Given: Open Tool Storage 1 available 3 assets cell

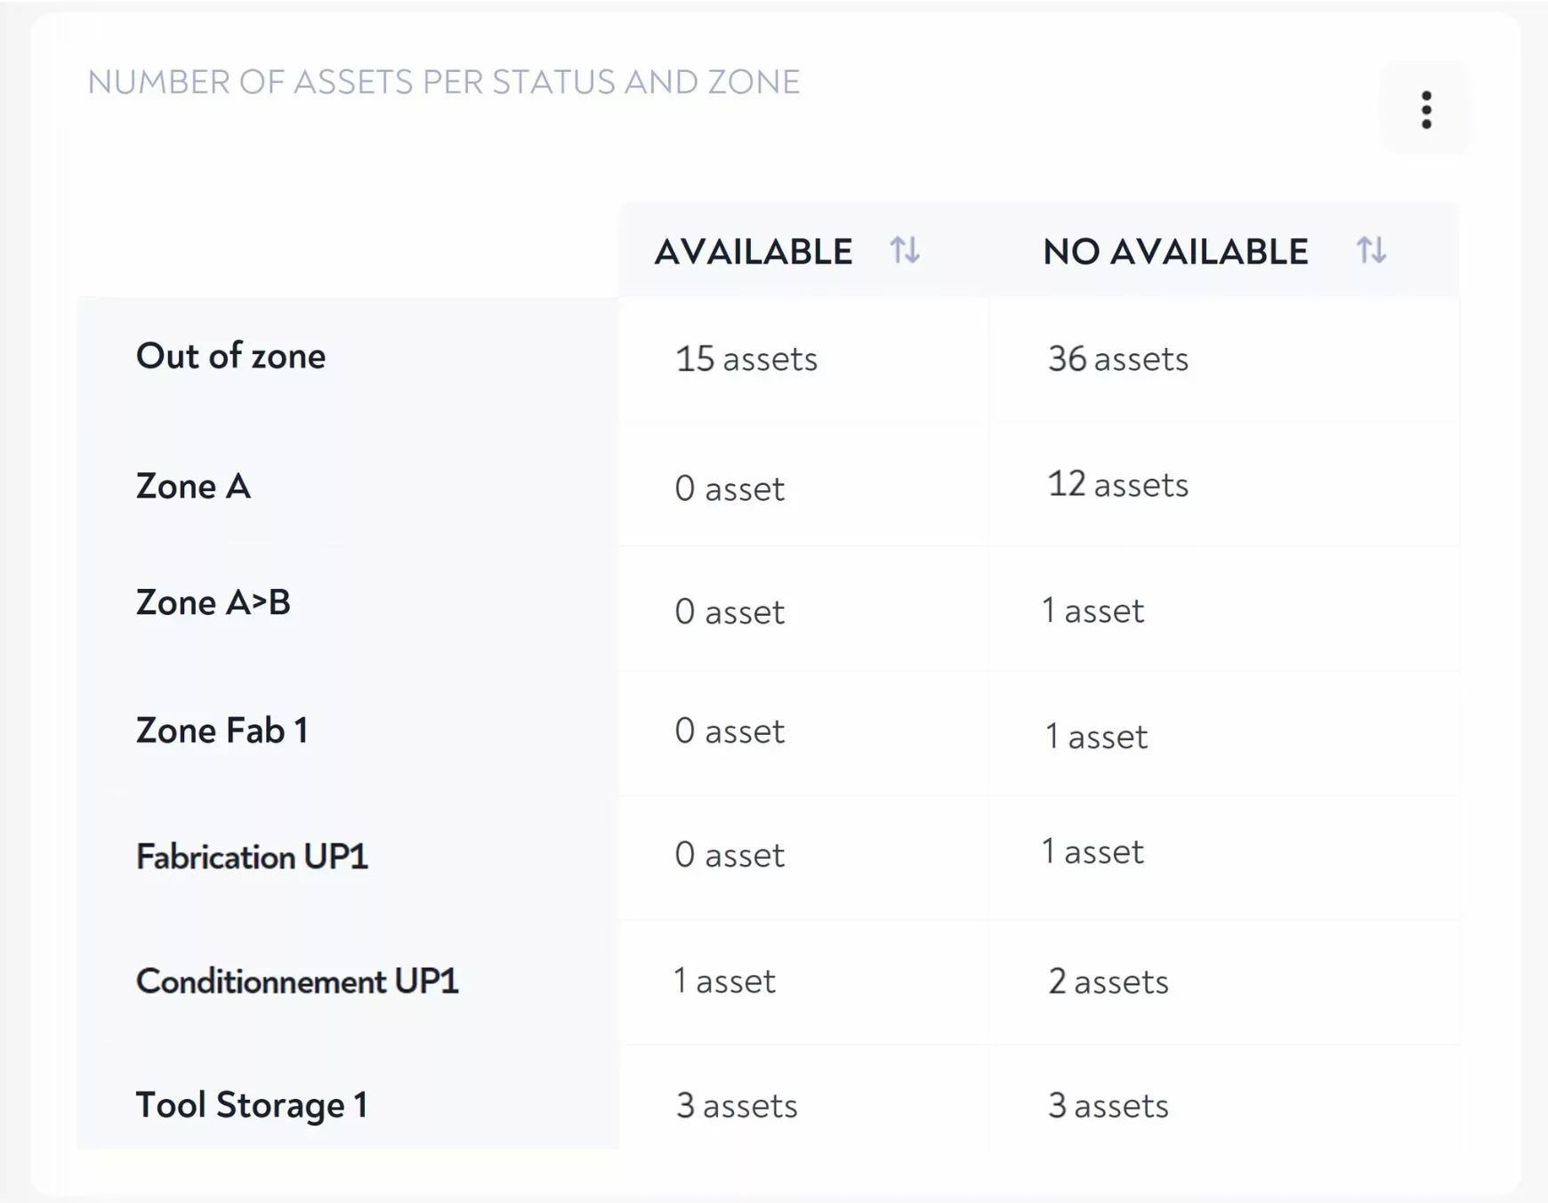Looking at the screenshot, I should (737, 1105).
